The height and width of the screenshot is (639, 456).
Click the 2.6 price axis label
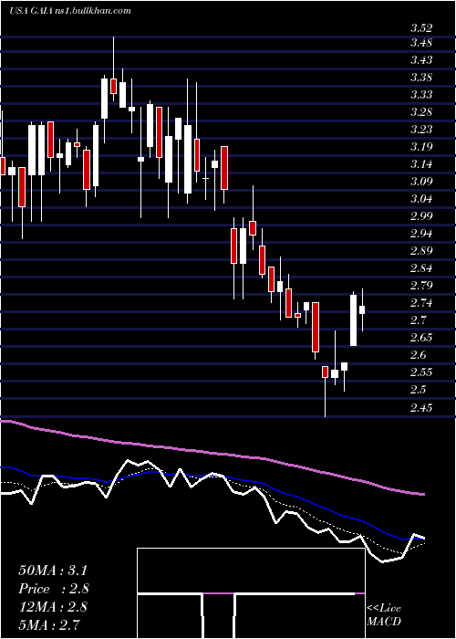click(x=418, y=354)
